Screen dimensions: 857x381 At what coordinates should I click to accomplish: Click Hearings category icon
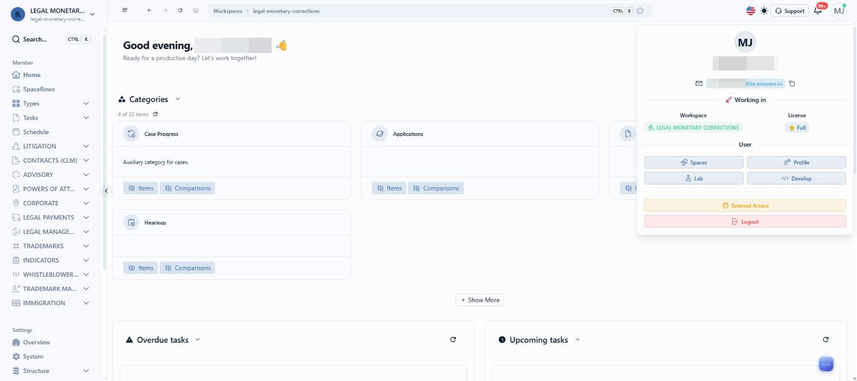coord(131,223)
